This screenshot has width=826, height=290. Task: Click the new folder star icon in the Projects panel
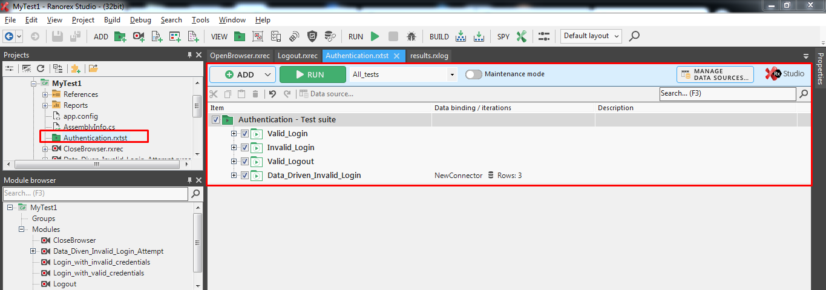point(76,68)
